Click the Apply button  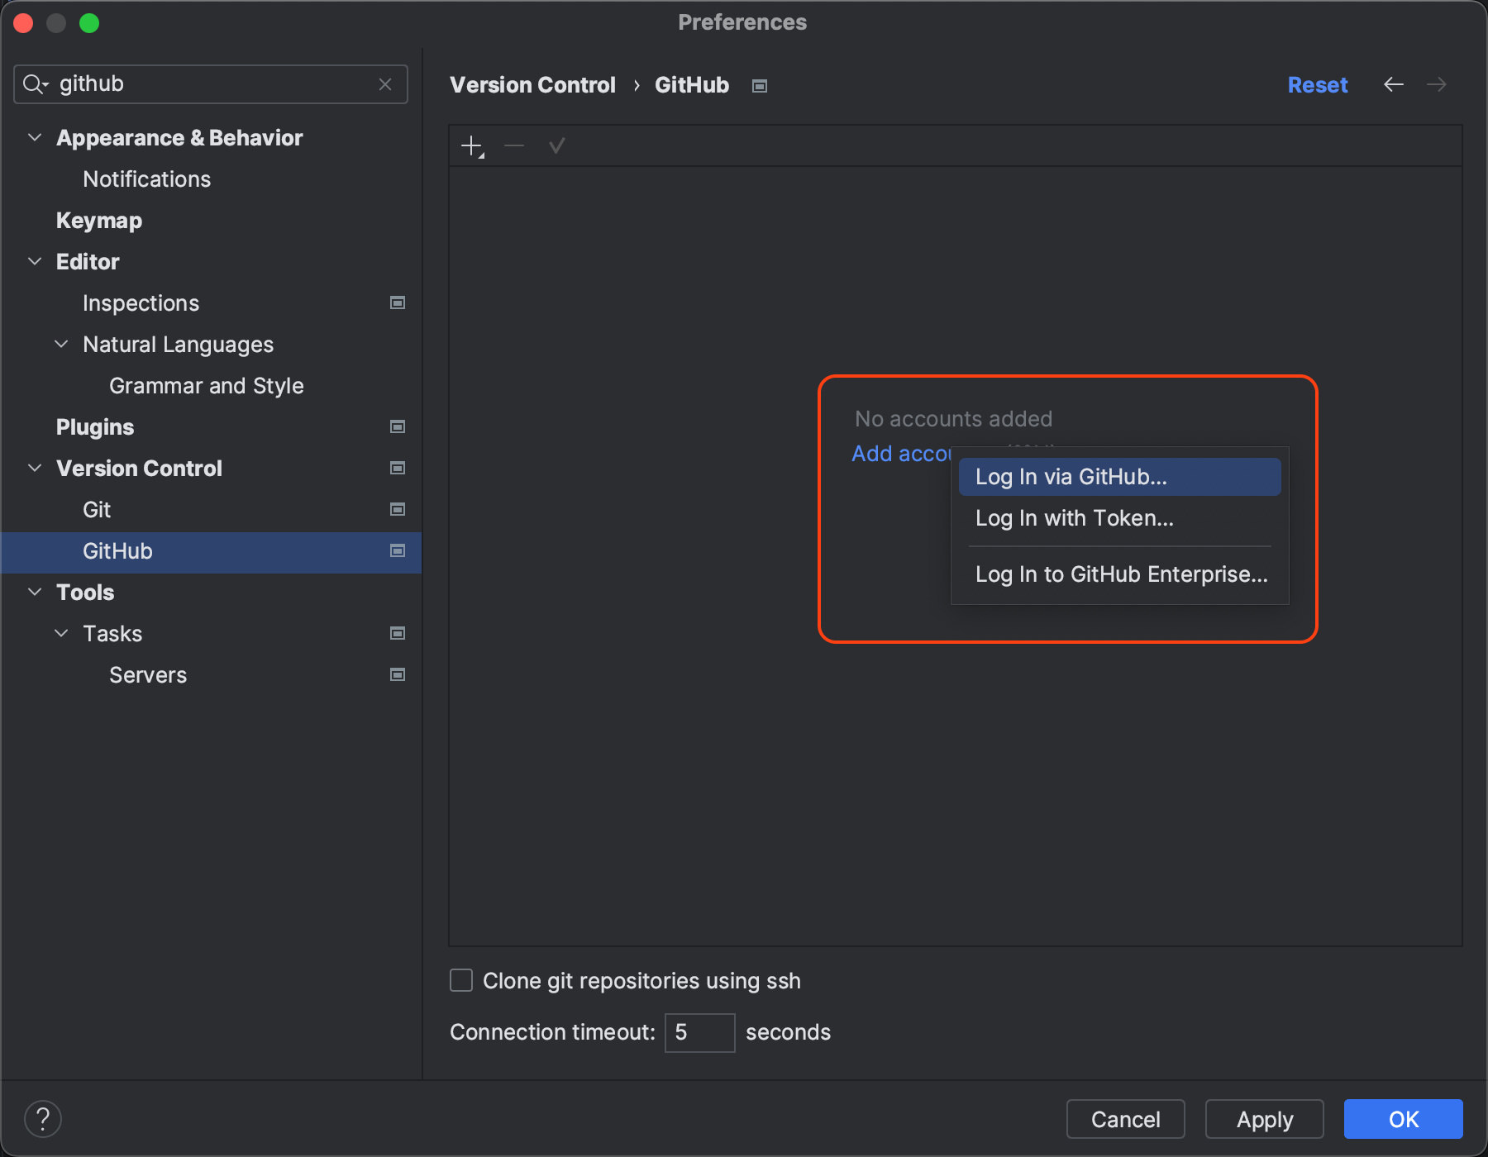(x=1265, y=1119)
